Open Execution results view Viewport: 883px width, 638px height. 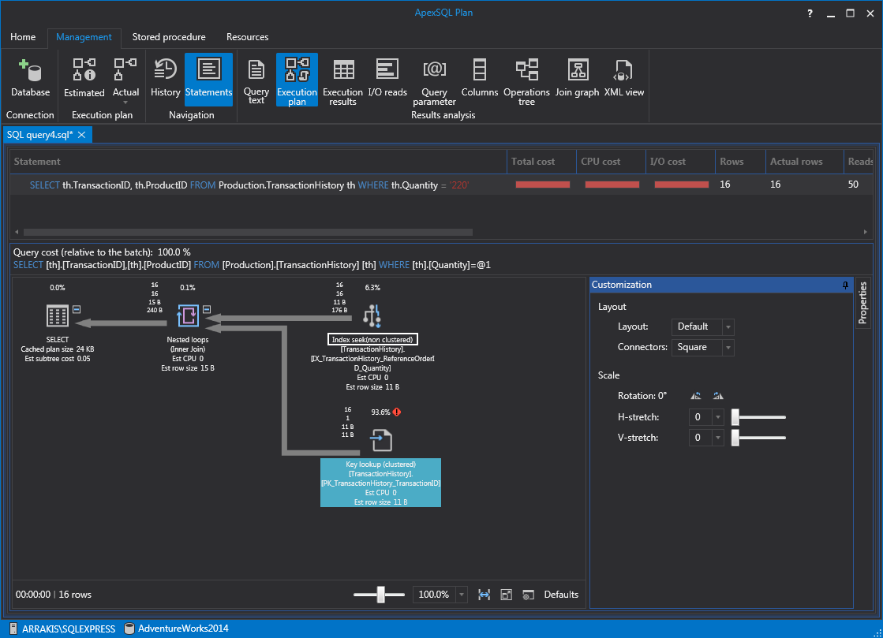coord(342,81)
